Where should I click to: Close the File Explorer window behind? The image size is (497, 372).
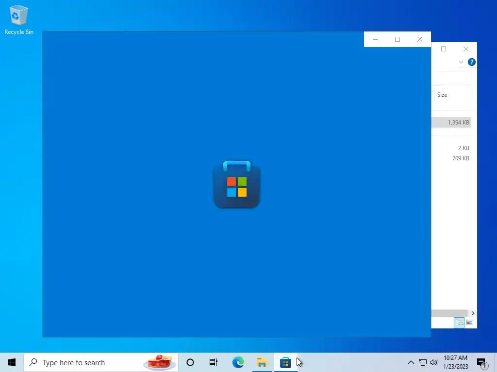pos(465,49)
